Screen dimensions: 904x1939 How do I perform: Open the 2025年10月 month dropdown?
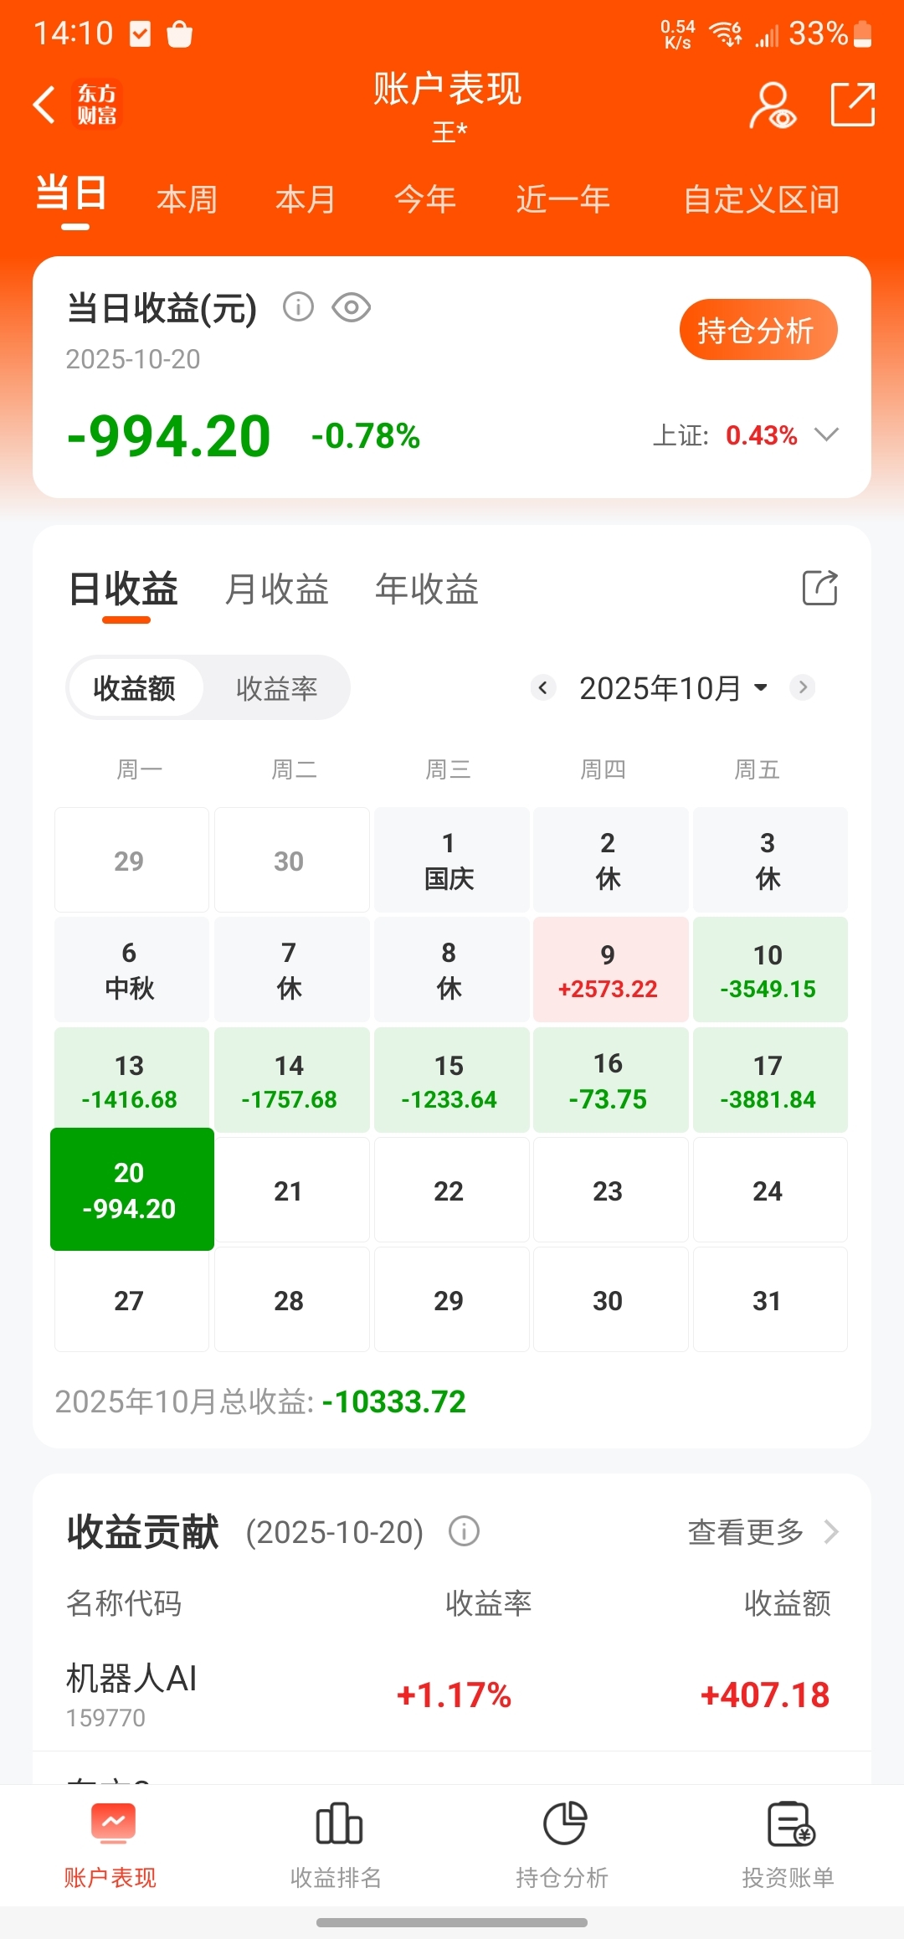pos(674,688)
